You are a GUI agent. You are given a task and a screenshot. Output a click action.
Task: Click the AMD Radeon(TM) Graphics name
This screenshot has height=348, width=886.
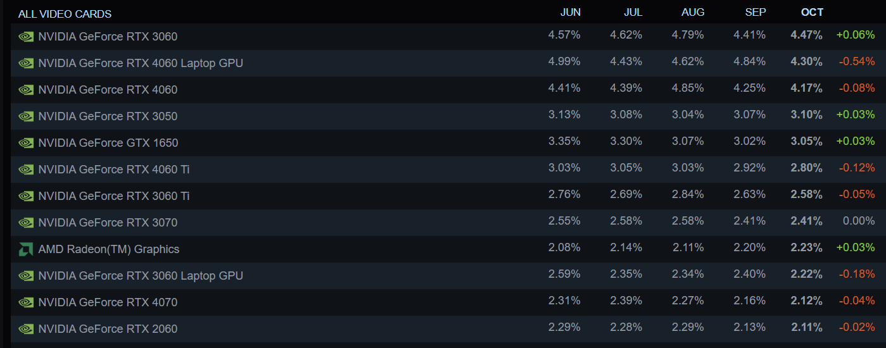click(x=109, y=249)
